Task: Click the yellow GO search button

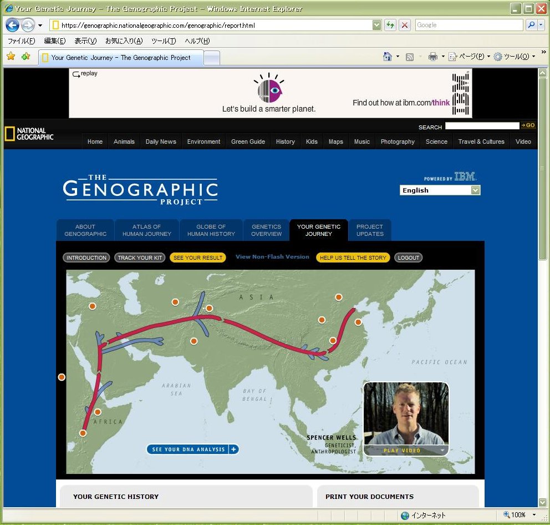Action: pyautogui.click(x=528, y=125)
